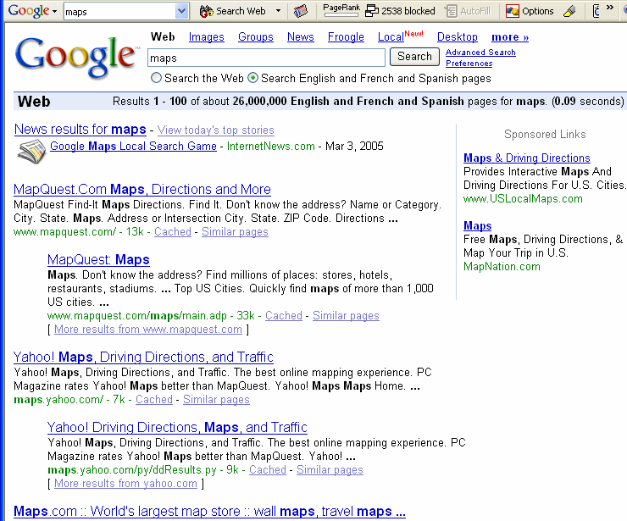627x521 pixels.
Task: Click the Search button
Action: [x=414, y=57]
